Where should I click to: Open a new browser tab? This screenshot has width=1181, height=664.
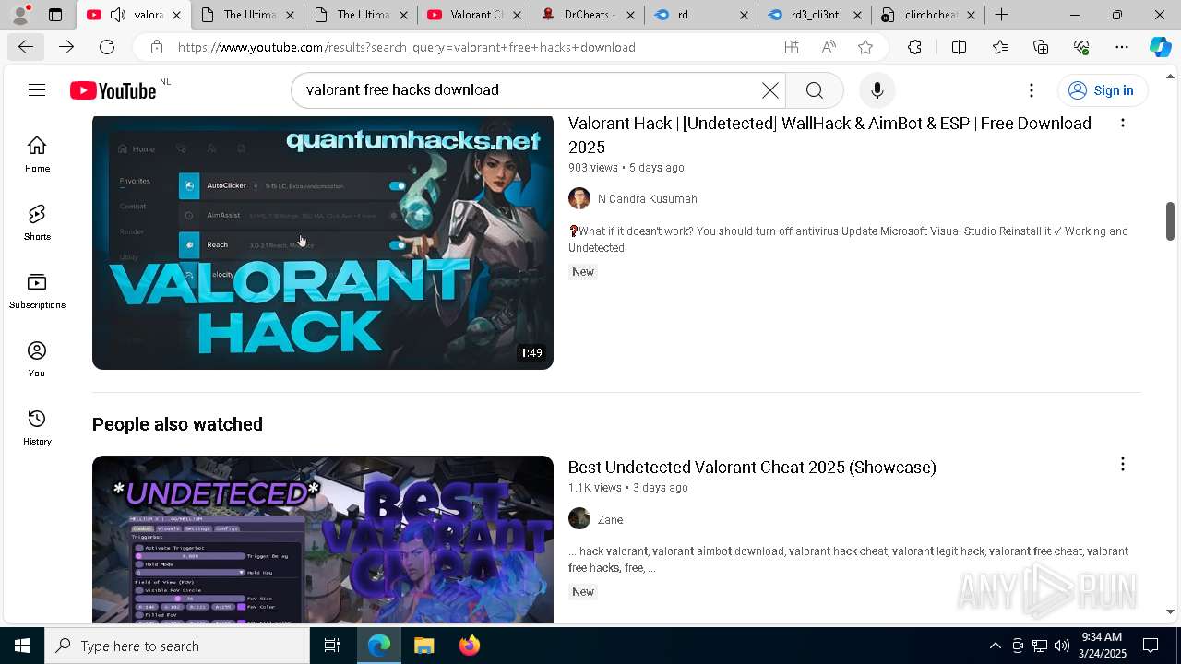pyautogui.click(x=1001, y=15)
